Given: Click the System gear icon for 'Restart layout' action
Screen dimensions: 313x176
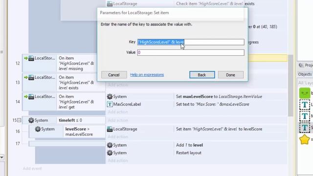Looking at the screenshot, I should [x=110, y=153].
